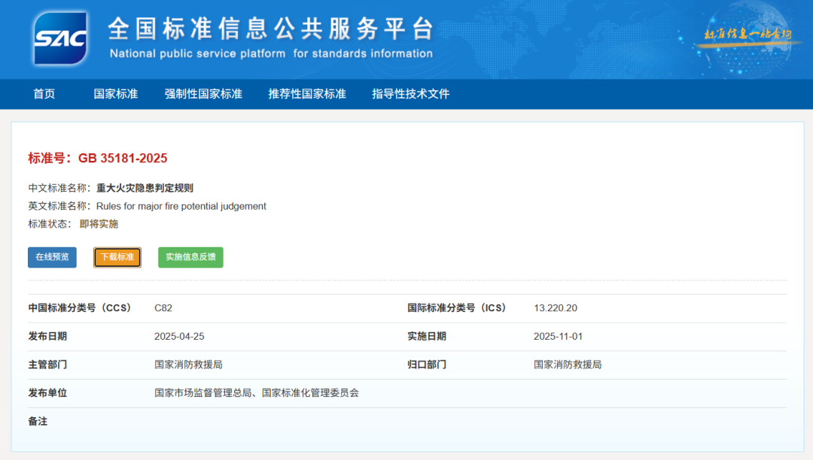This screenshot has width=813, height=460.
Task: Click the 备注 remarks row
Action: [37, 422]
